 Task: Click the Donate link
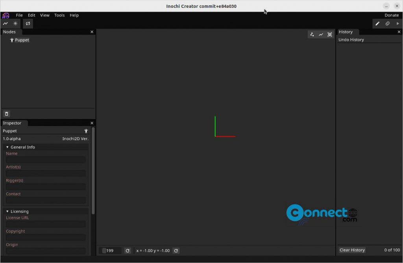tap(392, 15)
